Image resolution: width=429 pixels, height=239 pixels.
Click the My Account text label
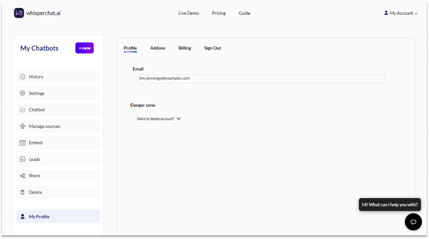(x=401, y=13)
